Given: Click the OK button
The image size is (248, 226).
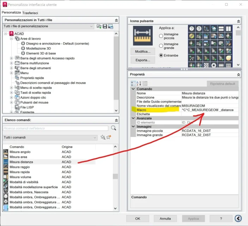Looking at the screenshot, I should coord(138,219).
